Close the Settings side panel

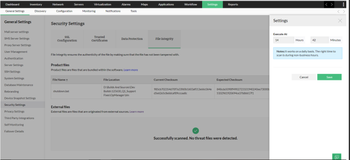click(340, 21)
